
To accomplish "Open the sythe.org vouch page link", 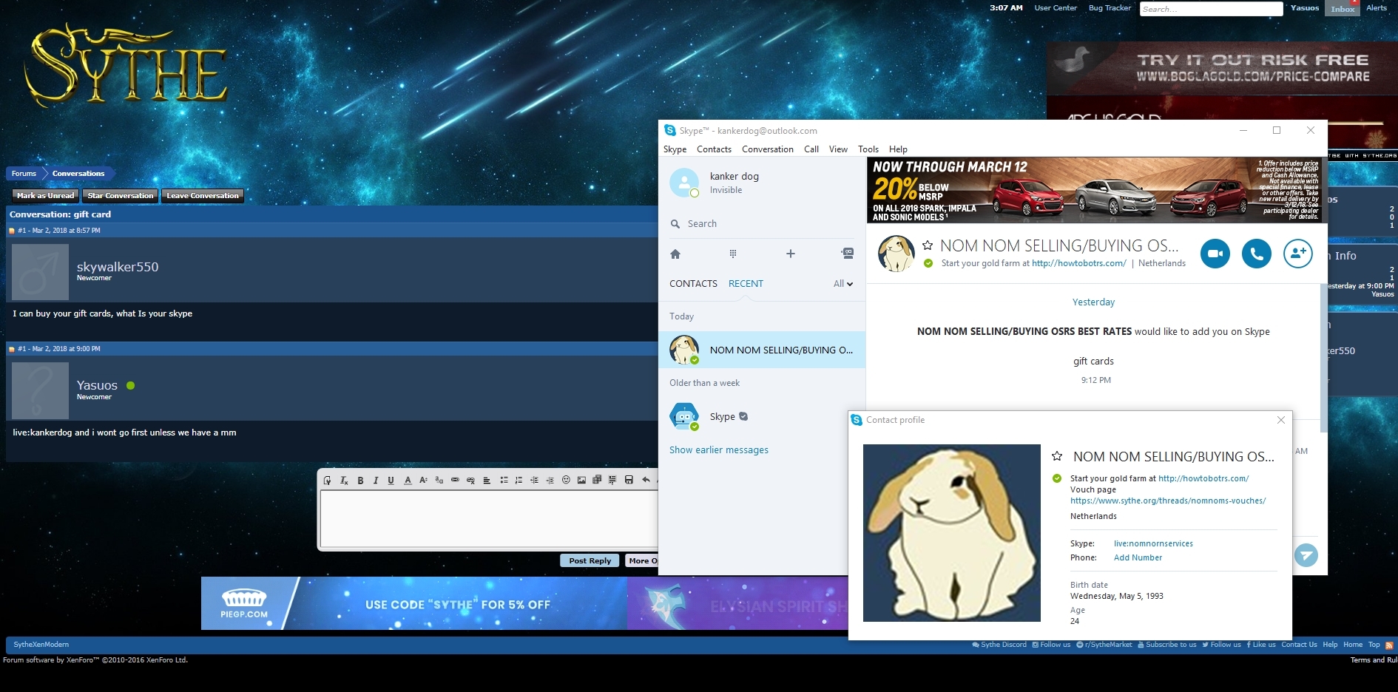I will coord(1168,501).
